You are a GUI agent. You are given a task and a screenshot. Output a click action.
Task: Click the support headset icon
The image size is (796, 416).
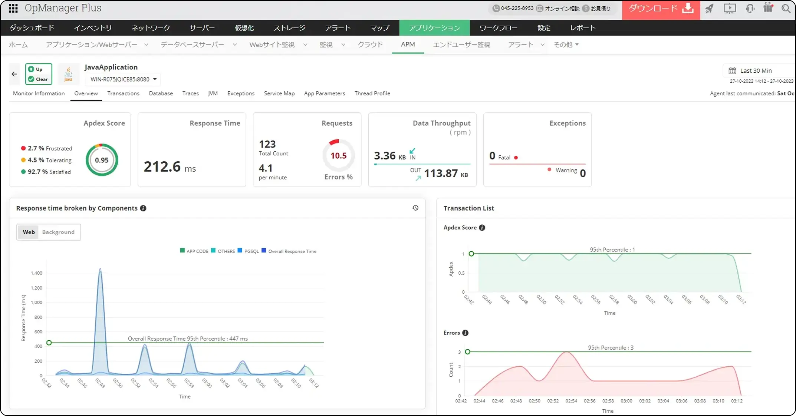[x=750, y=8]
